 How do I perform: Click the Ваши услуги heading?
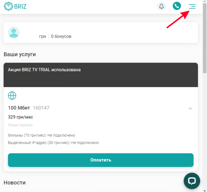(x=20, y=54)
